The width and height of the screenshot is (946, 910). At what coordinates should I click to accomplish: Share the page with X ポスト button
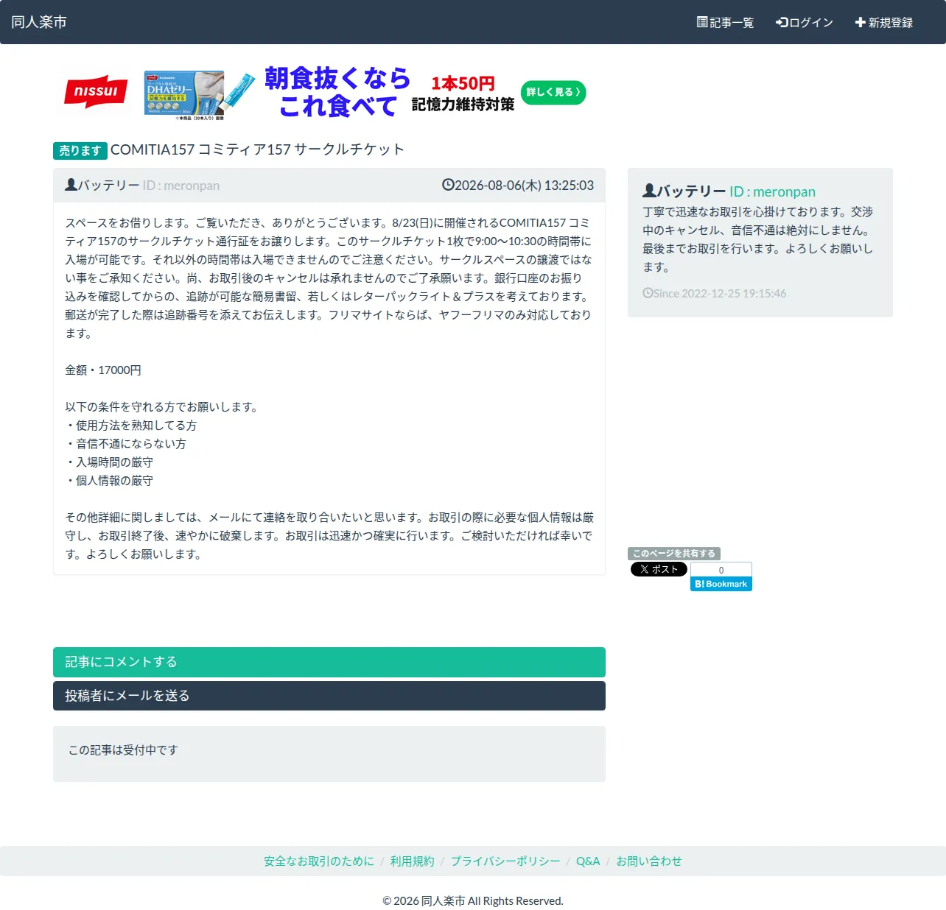click(x=659, y=569)
